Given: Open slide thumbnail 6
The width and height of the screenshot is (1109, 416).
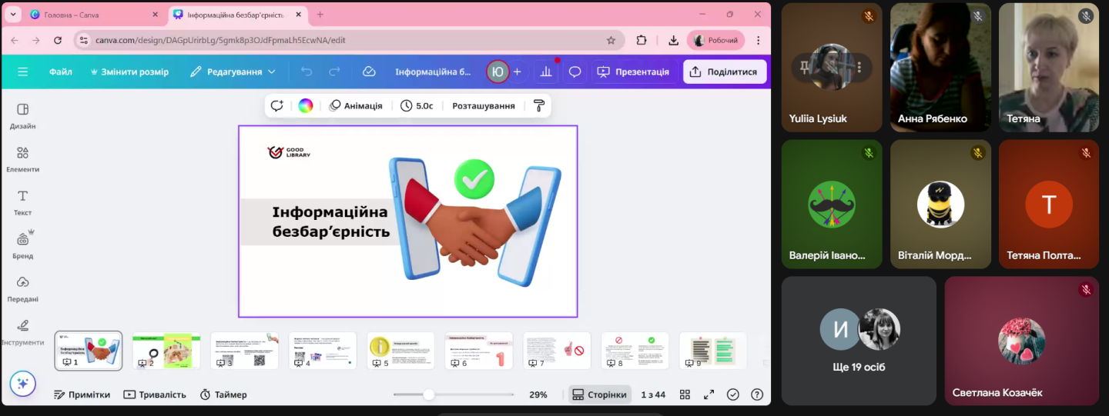Looking at the screenshot, I should click(479, 351).
